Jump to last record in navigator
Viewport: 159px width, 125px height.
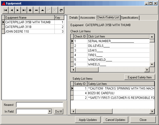(x=24, y=10)
